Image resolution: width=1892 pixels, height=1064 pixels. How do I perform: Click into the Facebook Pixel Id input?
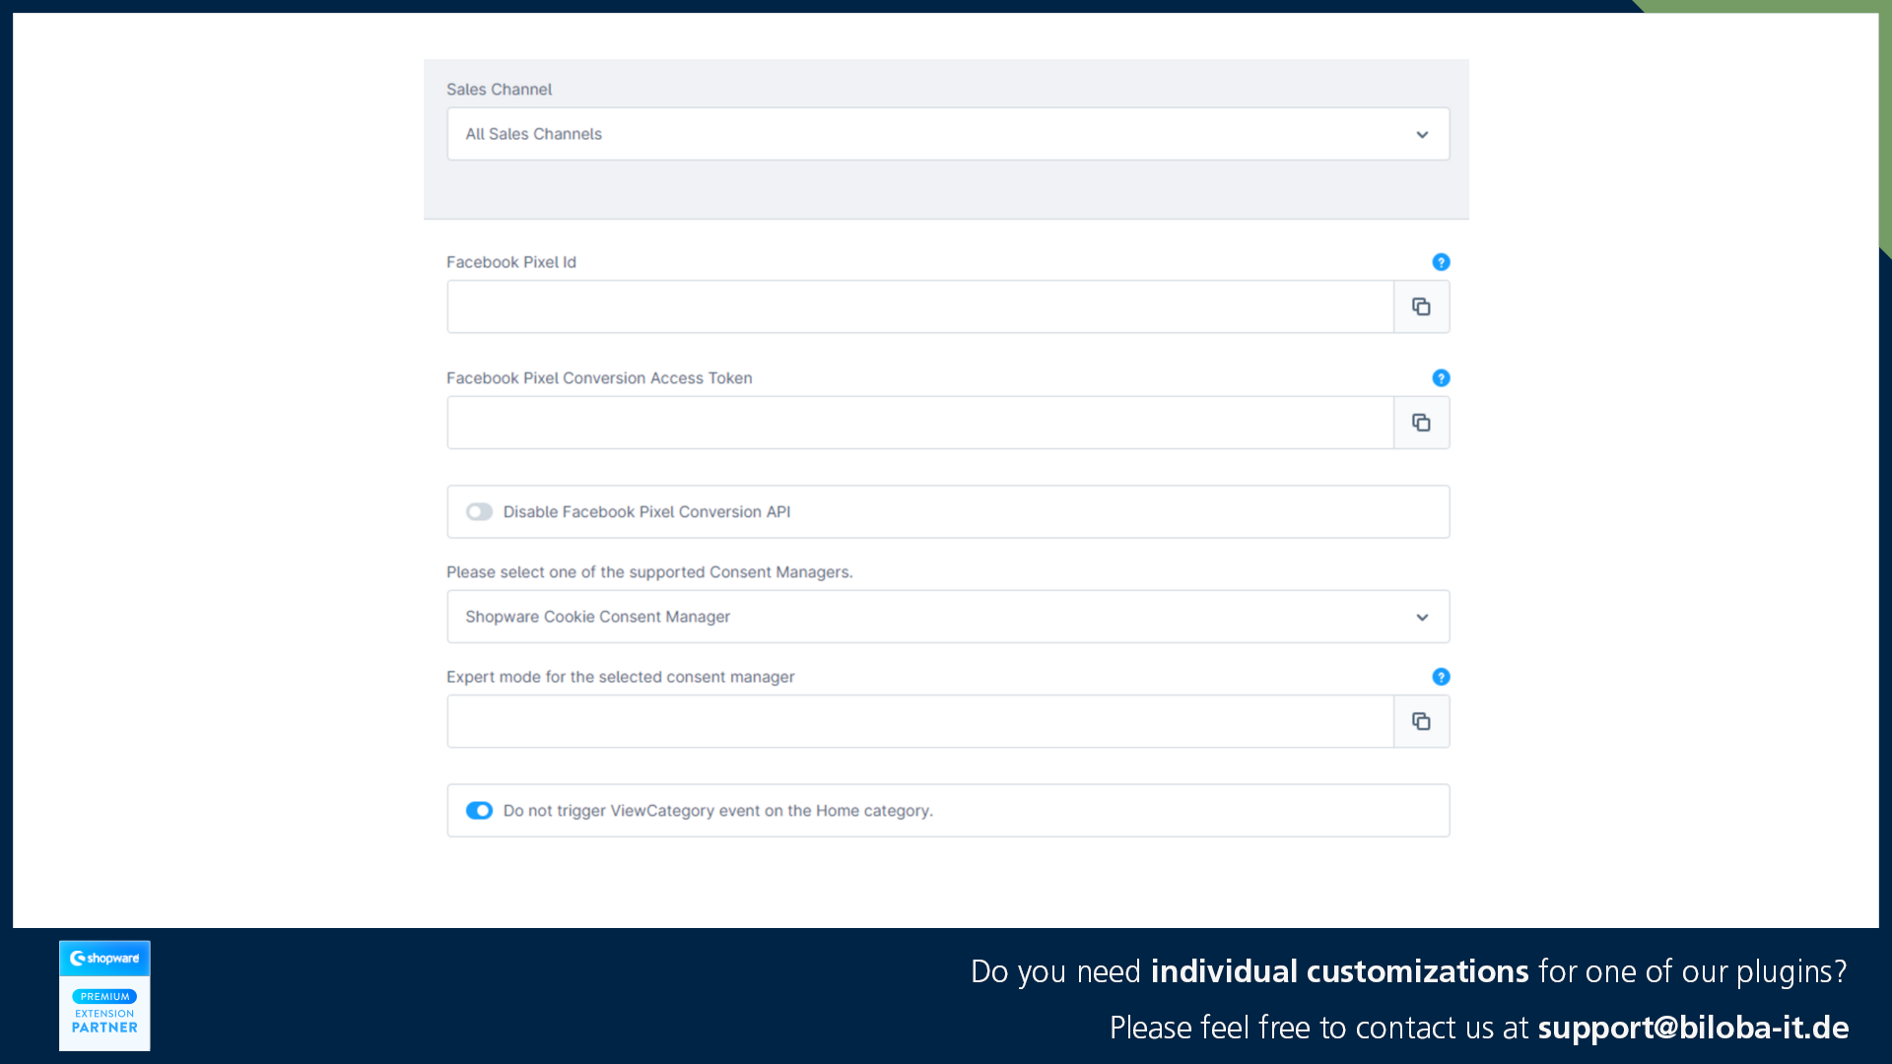tap(919, 307)
